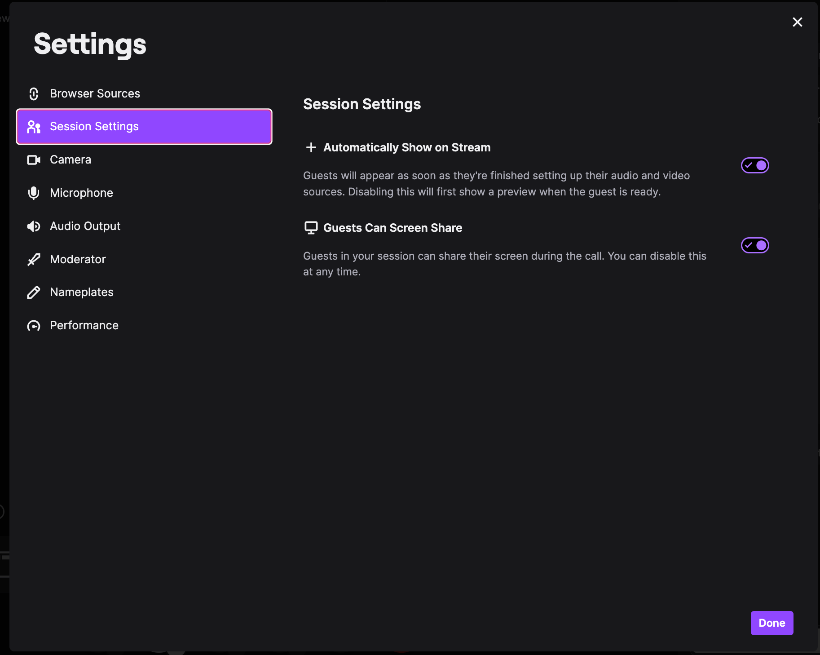The image size is (820, 655).
Task: Switch to the Performance settings section
Action: click(84, 325)
